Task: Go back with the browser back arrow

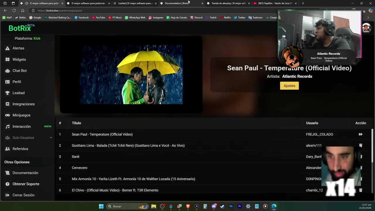Action: [5, 11]
